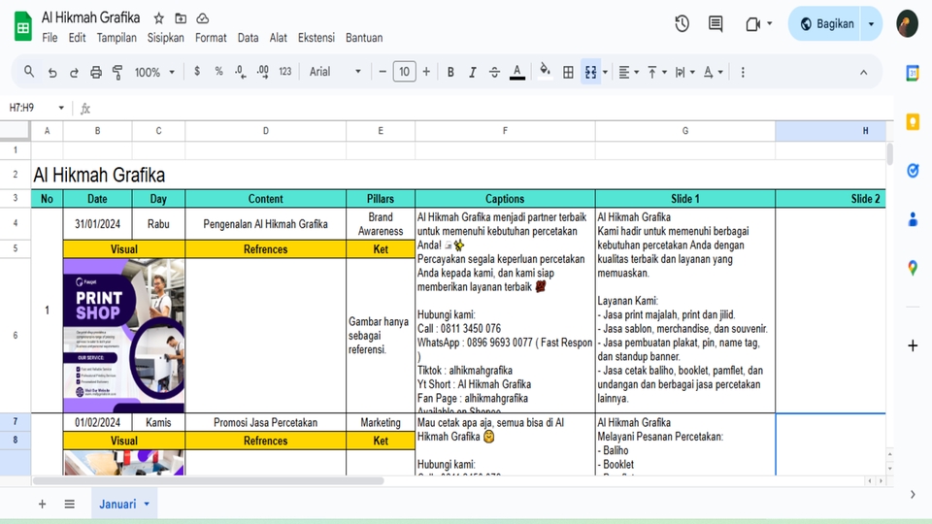This screenshot has width=932, height=524.
Task: Increase the font size
Action: [x=426, y=72]
